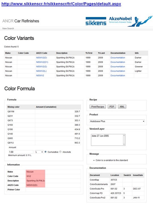Viewport: 153px width, 206px height.
Task: Click mixing color Q231 row
Action: point(44,116)
